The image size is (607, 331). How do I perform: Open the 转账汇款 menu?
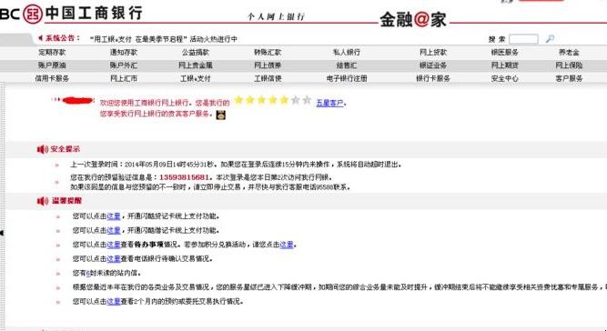[268, 52]
